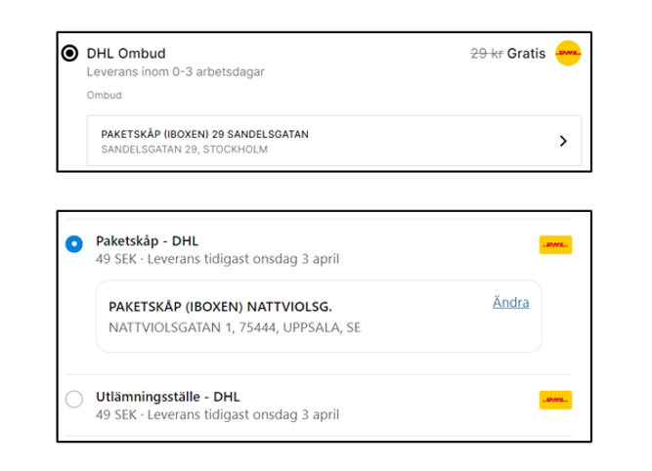The height and width of the screenshot is (471, 652).
Task: Click the SANDELSGATAN 29, STOCKHOLM address line
Action: (x=184, y=150)
